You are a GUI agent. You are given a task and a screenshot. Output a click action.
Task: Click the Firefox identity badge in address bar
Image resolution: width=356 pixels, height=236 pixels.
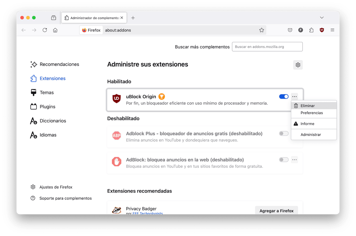click(91, 30)
